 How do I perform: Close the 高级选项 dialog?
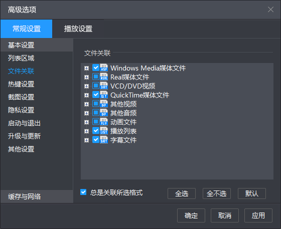(270, 9)
